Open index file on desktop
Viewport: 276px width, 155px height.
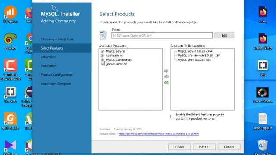coord(263,15)
